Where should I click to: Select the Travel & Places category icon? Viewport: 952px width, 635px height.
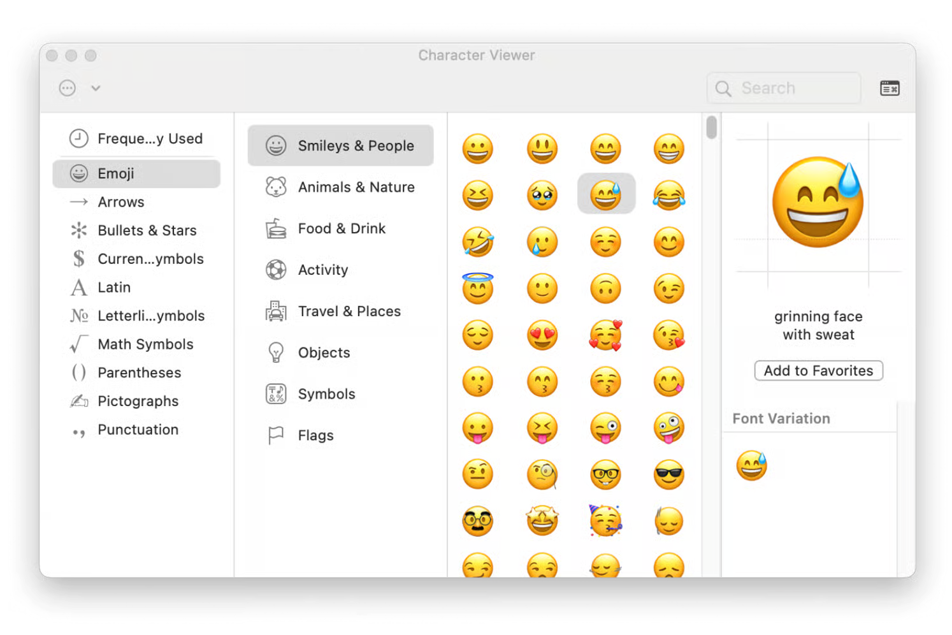coord(275,311)
